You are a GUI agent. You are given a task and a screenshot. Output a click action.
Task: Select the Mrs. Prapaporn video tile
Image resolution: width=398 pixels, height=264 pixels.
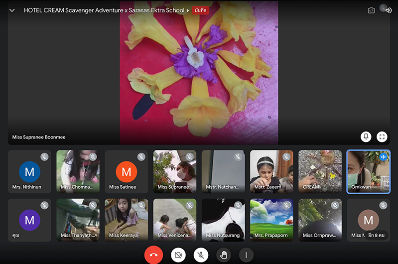pyautogui.click(x=271, y=220)
